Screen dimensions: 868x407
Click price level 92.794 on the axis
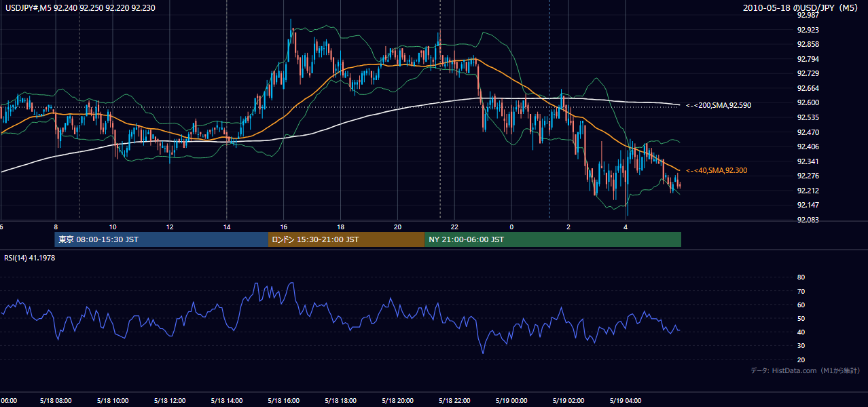click(808, 59)
